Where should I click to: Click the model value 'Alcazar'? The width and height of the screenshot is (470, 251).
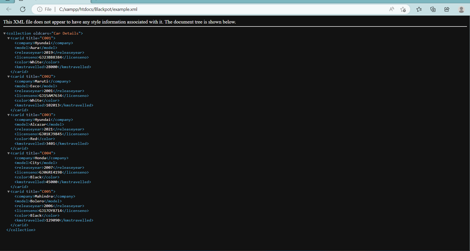[38, 124]
